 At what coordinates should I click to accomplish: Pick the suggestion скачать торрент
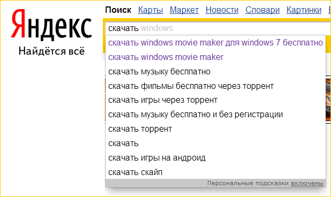click(215, 128)
